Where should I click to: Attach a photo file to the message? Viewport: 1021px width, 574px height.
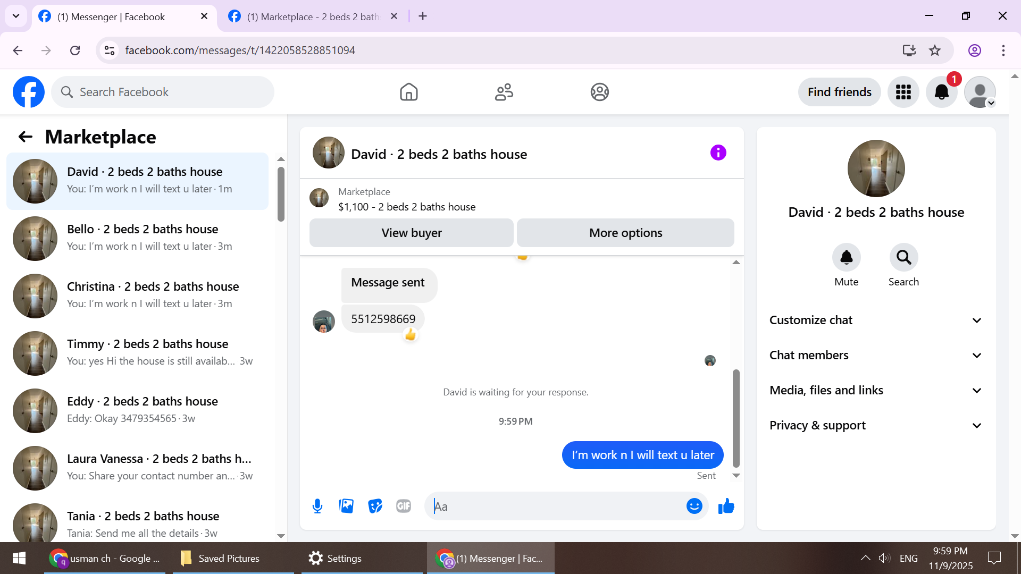(x=346, y=506)
